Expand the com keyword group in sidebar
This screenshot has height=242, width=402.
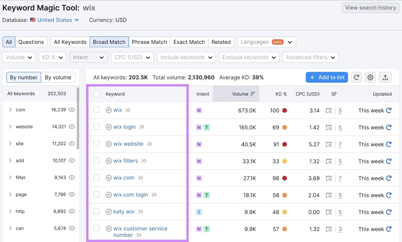click(x=10, y=110)
